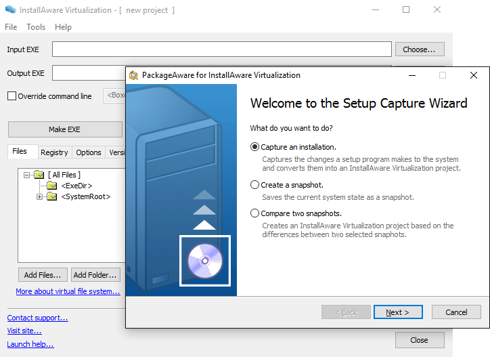Collapse the [ All Files ] tree node
The height and width of the screenshot is (357, 490).
(x=27, y=175)
